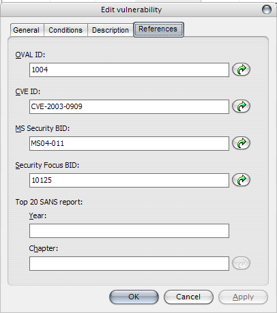Click the empty Year field
The width and height of the screenshot is (277, 313).
(x=129, y=230)
